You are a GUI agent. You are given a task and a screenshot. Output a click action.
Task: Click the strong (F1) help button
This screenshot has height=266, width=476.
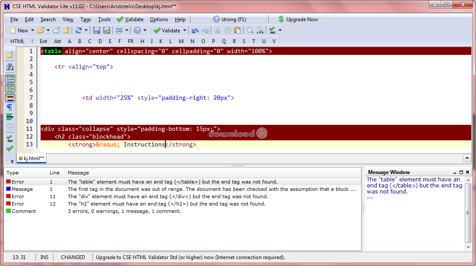(x=229, y=19)
